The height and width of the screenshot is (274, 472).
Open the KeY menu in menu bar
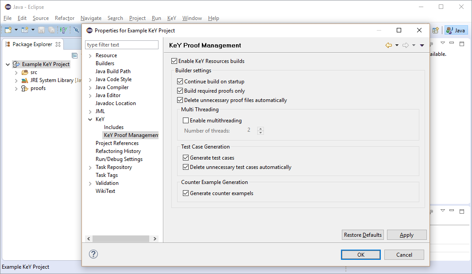[x=171, y=18]
